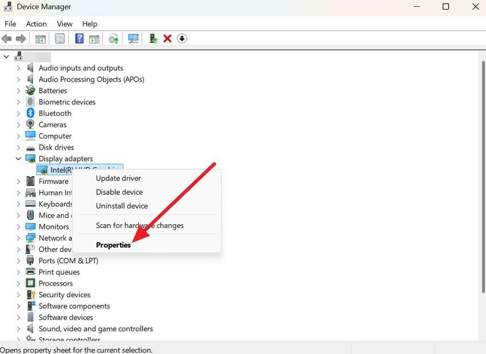The width and height of the screenshot is (486, 354).
Task: Click the Forward arrow toolbar icon
Action: (21, 39)
